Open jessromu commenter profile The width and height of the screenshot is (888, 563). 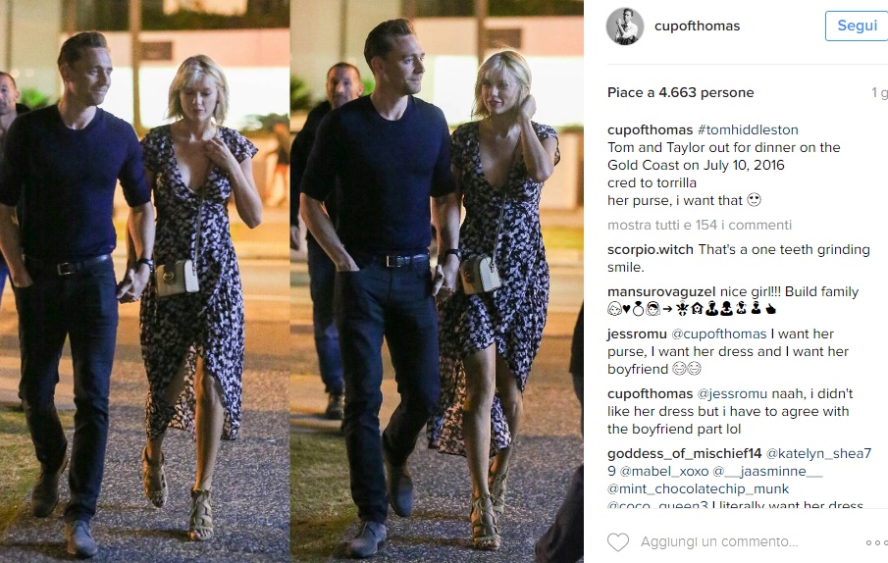[636, 333]
